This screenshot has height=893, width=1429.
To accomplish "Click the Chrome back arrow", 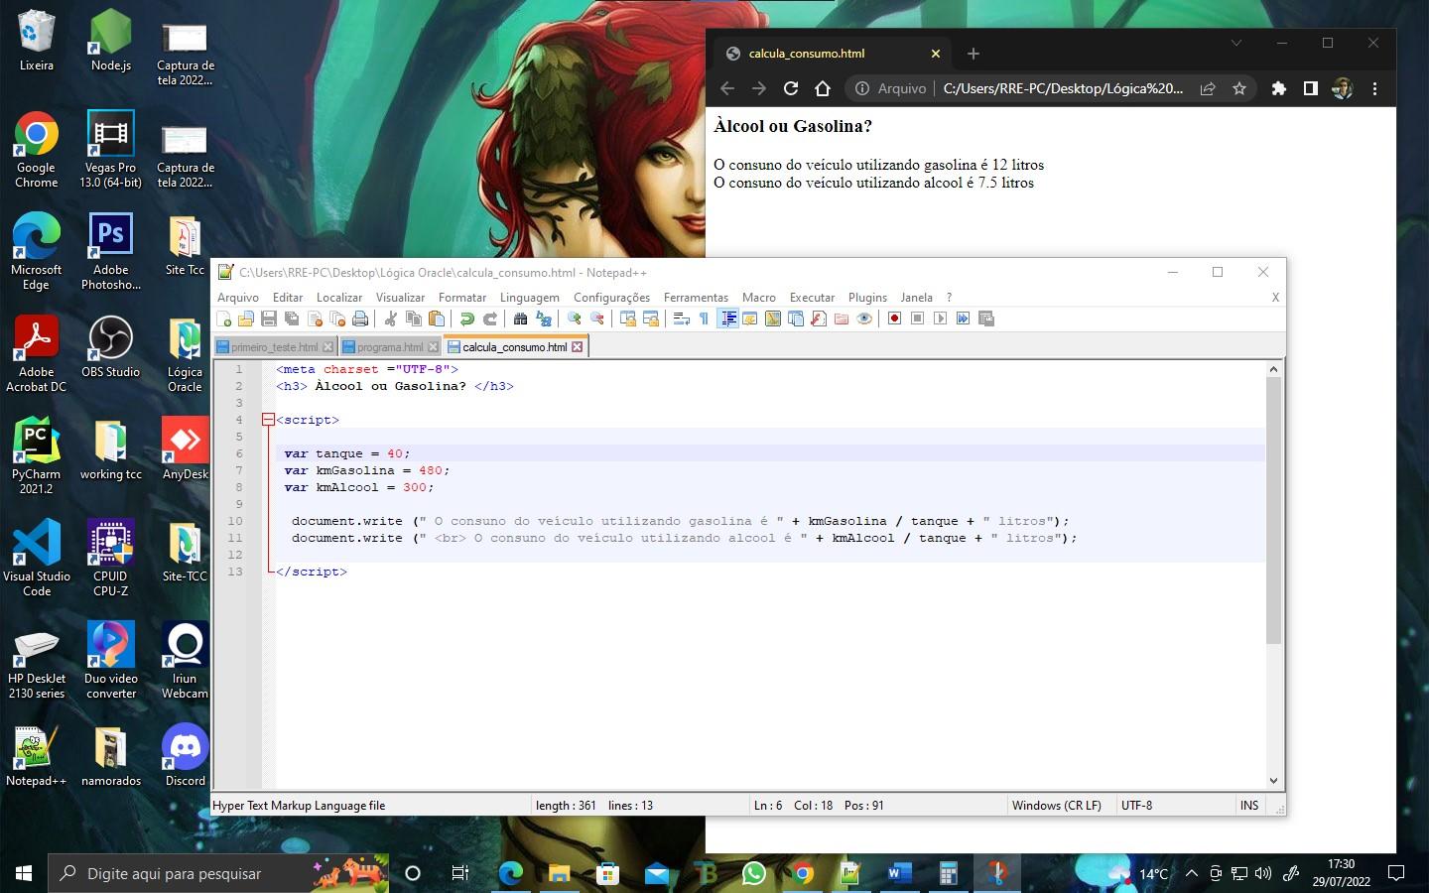I will point(727,88).
